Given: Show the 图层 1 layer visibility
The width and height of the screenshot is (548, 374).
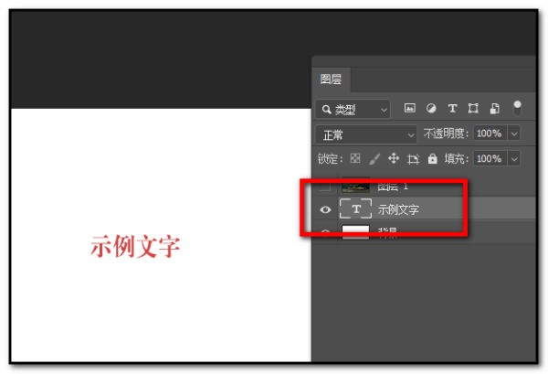Looking at the screenshot, I should pos(326,186).
